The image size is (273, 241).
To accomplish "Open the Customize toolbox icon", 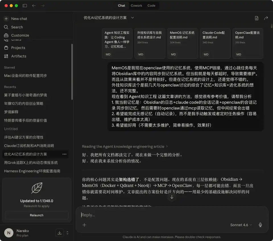I will coord(6,35).
